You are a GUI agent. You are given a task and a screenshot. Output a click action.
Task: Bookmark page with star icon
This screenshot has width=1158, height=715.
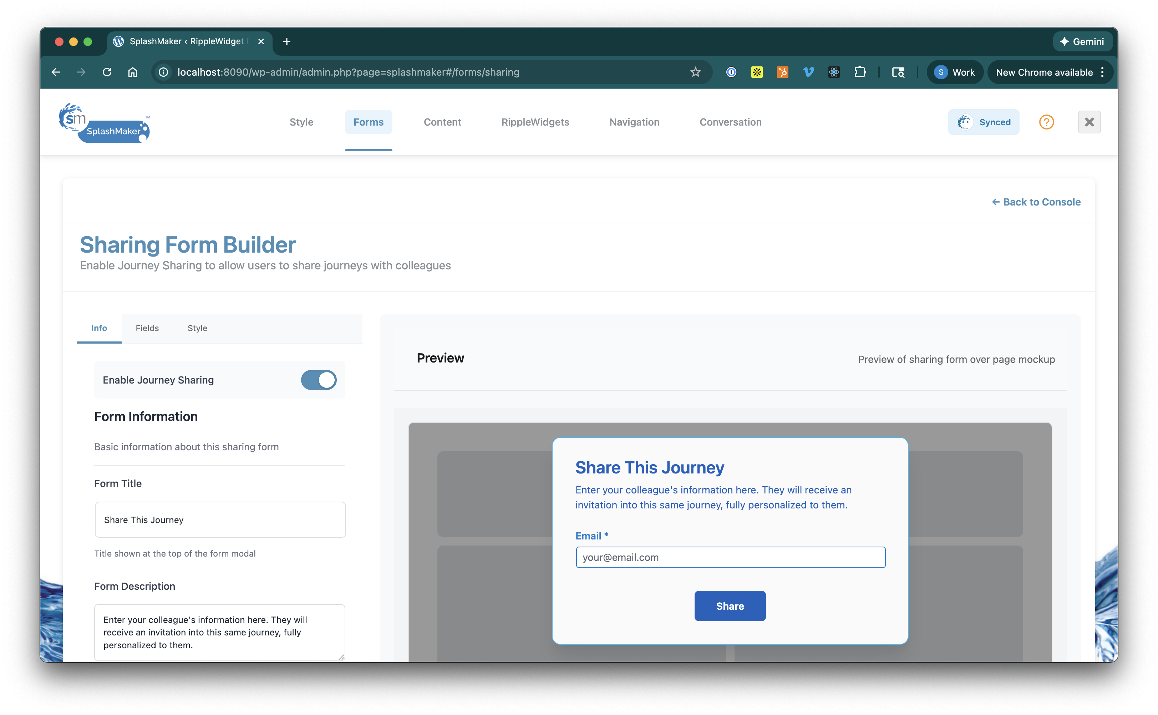coord(695,72)
